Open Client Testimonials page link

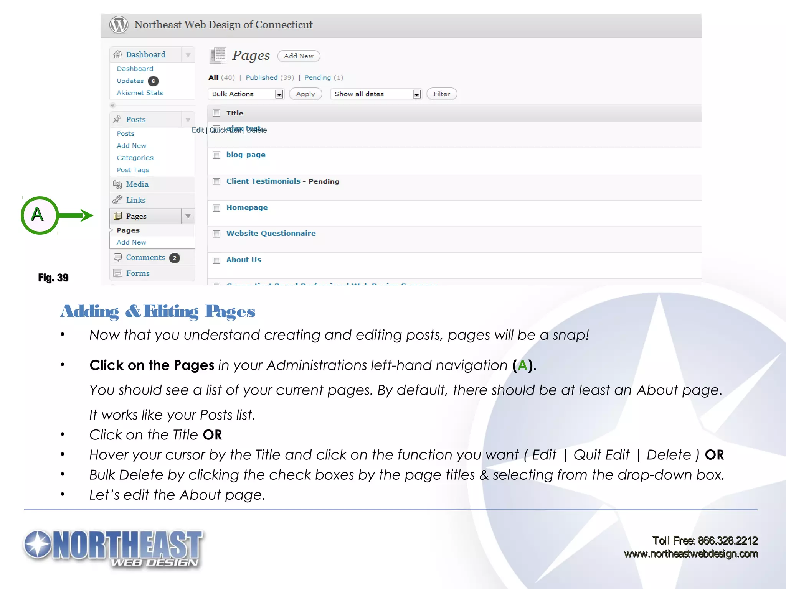point(263,181)
